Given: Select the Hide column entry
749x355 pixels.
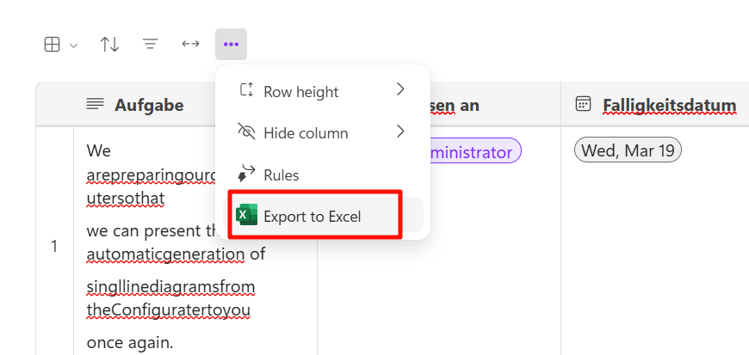Looking at the screenshot, I should coord(323,132).
